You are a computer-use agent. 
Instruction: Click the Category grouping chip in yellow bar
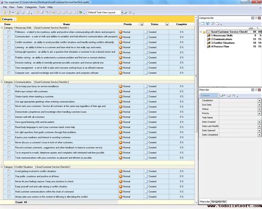click(8, 19)
